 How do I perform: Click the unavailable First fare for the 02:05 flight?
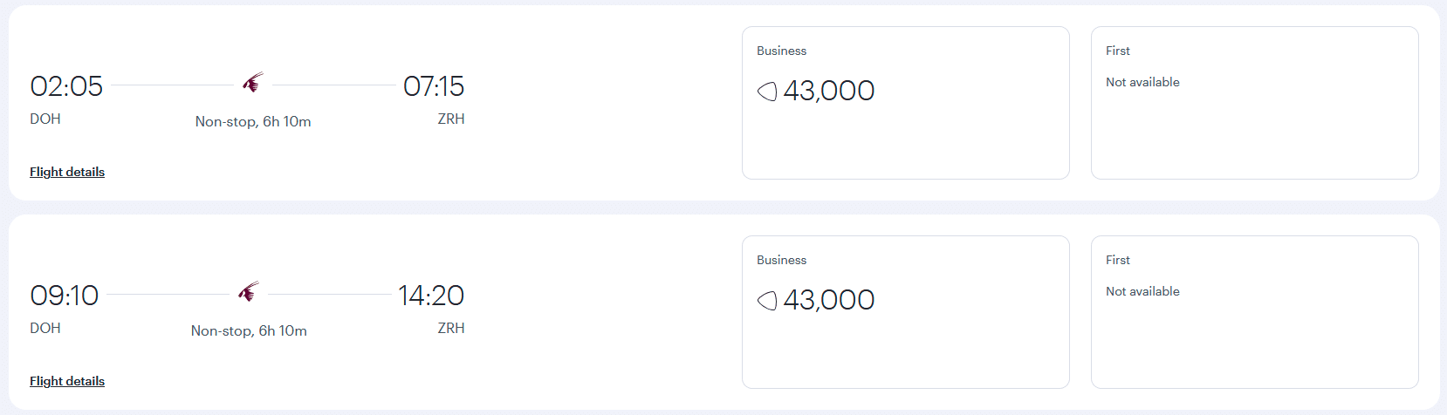1254,103
